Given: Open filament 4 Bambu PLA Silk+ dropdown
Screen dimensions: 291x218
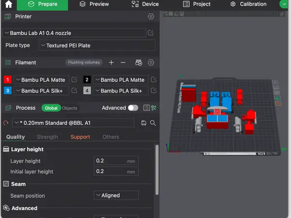Looking at the screenshot, I should pyautogui.click(x=121, y=91).
